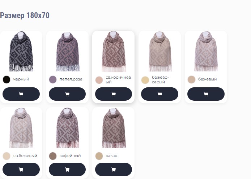View the бежевый scarf thumbnail
The width and height of the screenshot is (251, 179).
point(206,51)
